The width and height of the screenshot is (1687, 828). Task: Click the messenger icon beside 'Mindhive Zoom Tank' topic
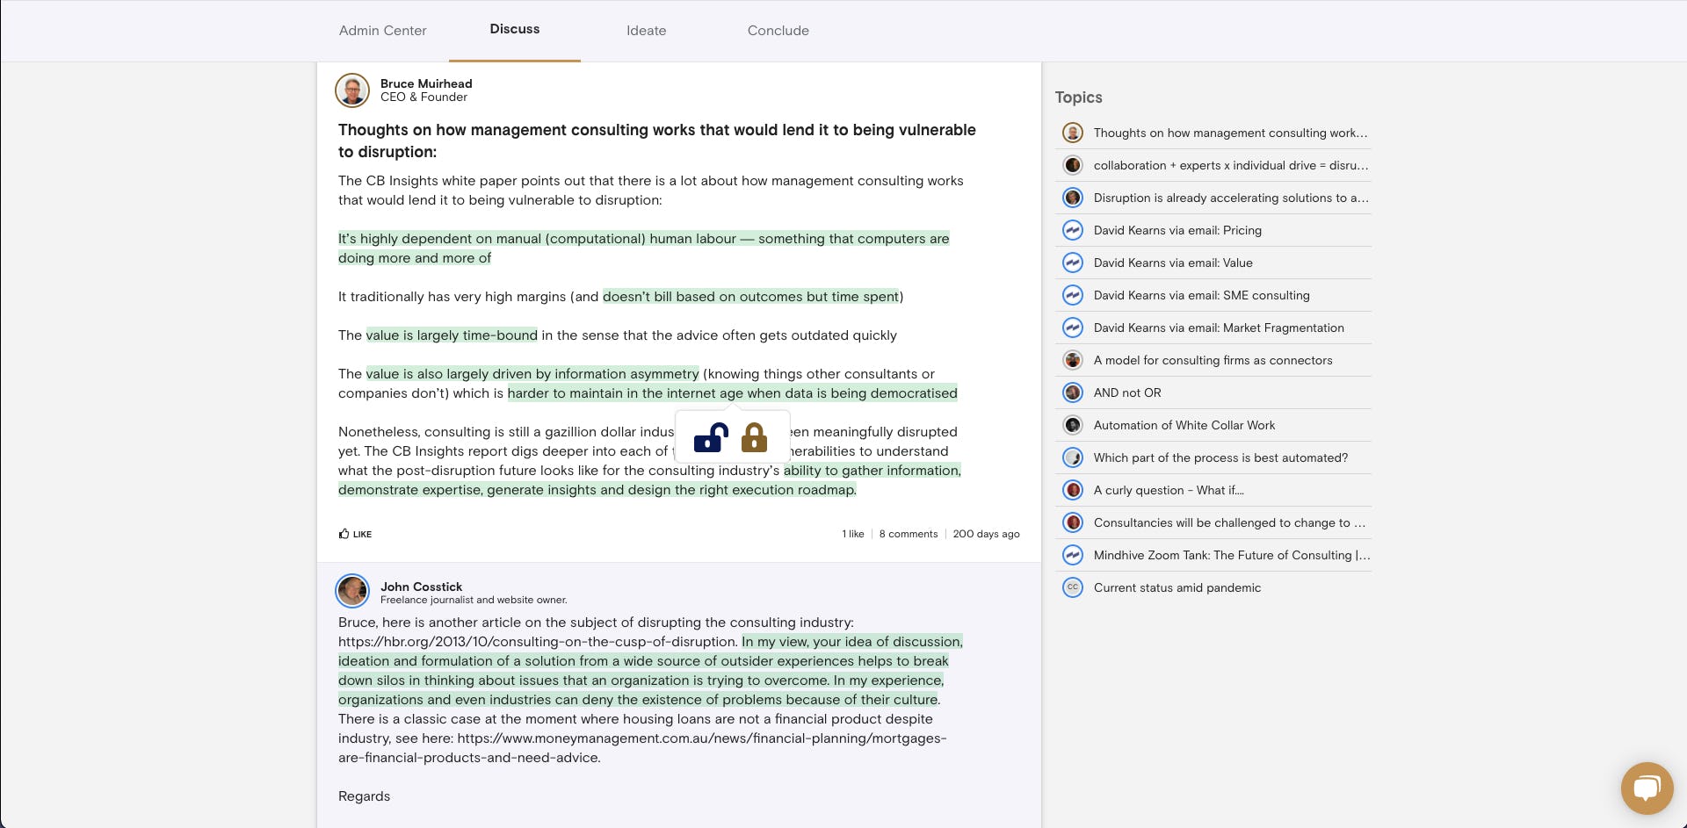coord(1073,555)
